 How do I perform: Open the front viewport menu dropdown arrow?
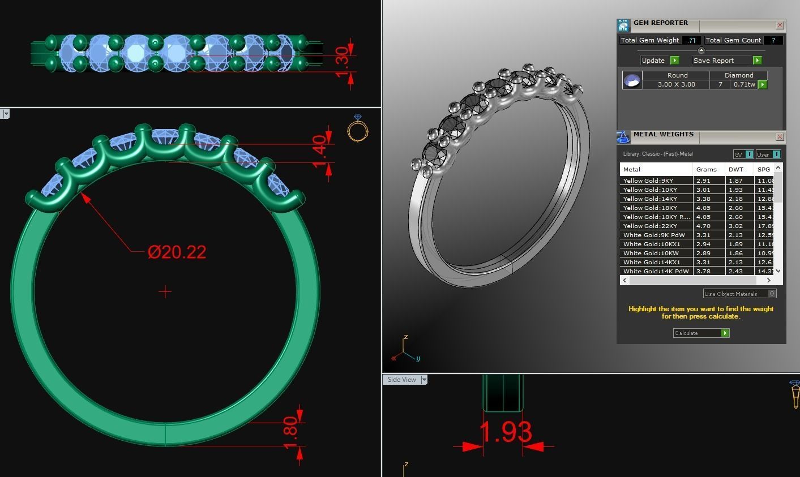pos(6,114)
